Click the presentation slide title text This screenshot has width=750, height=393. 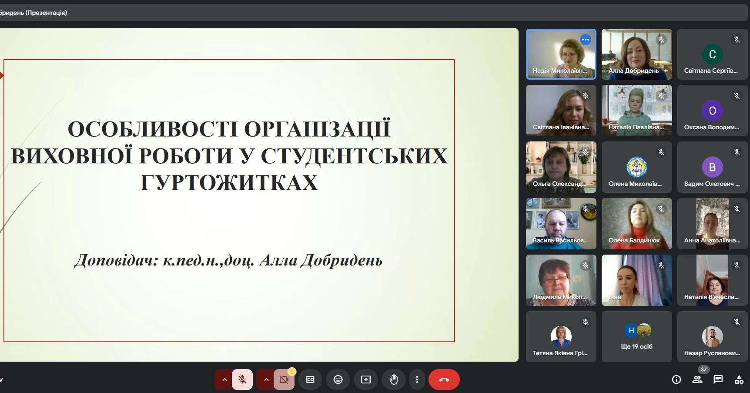tap(229, 155)
